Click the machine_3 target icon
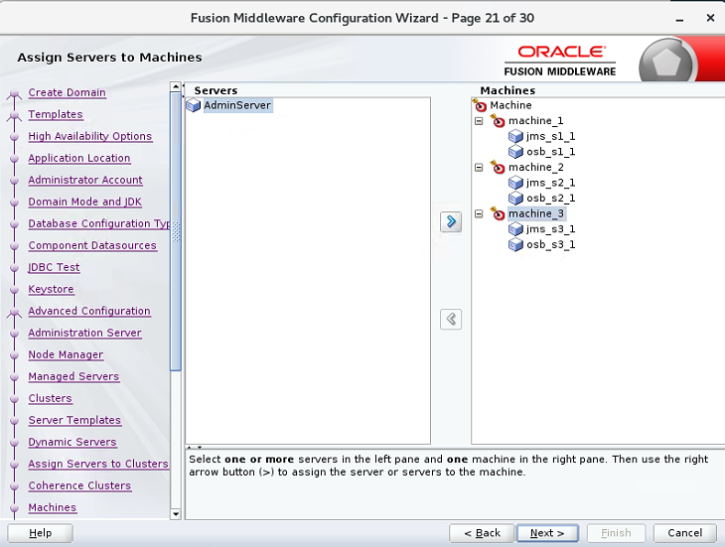The image size is (725, 547). [498, 213]
